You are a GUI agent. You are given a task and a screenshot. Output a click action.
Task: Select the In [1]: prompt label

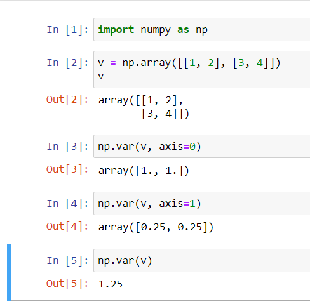tap(67, 30)
